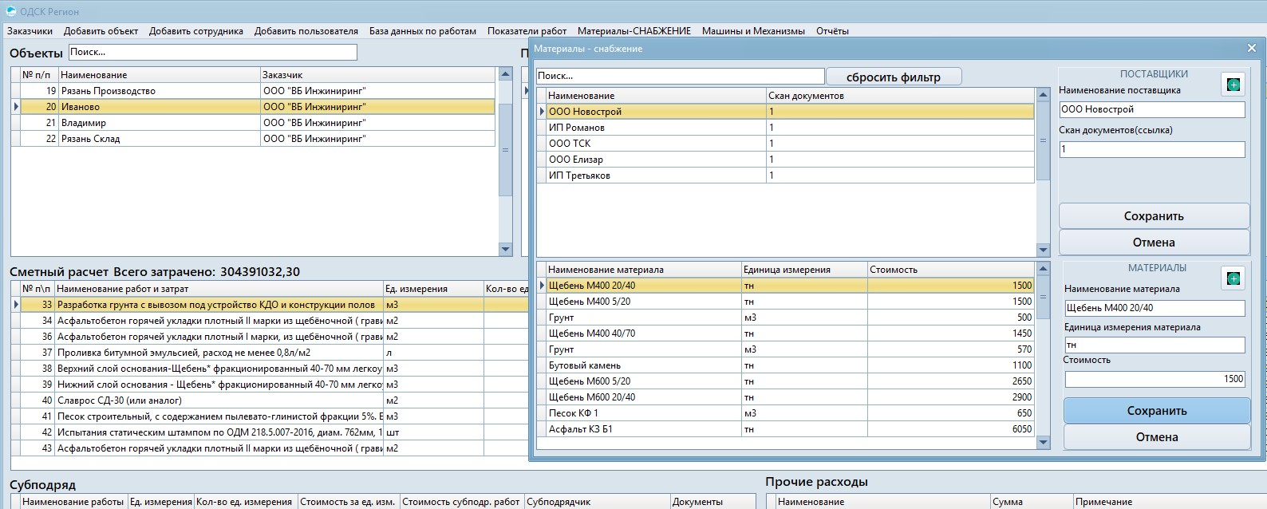Open База данных по работам menu

pyautogui.click(x=423, y=31)
